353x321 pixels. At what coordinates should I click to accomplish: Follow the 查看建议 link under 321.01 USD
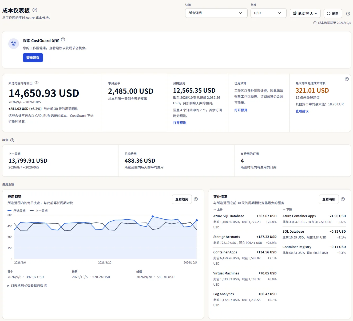tap(302, 111)
